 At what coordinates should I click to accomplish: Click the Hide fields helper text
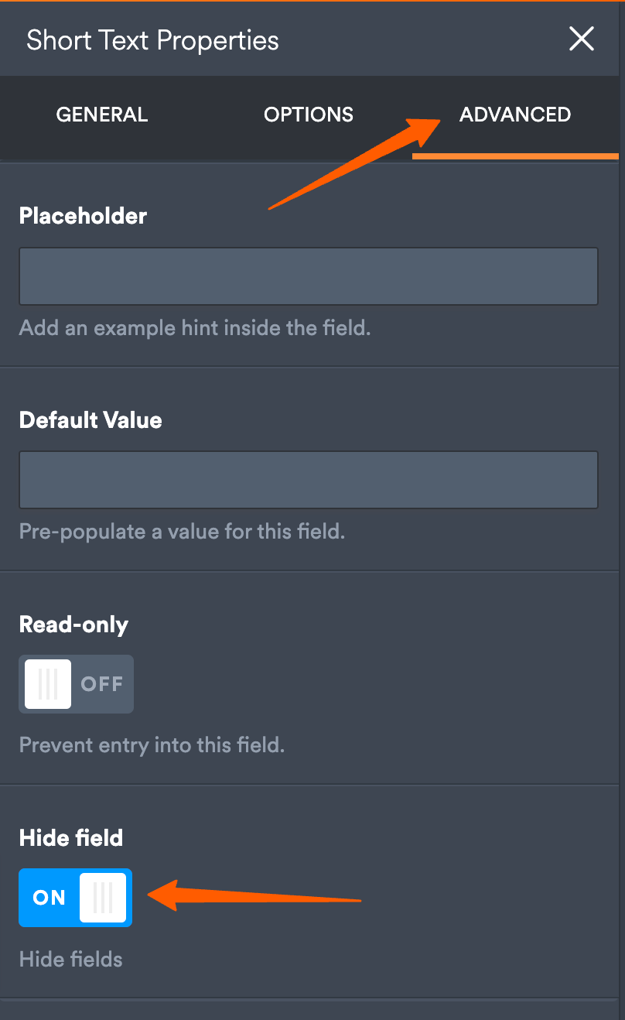(x=70, y=959)
